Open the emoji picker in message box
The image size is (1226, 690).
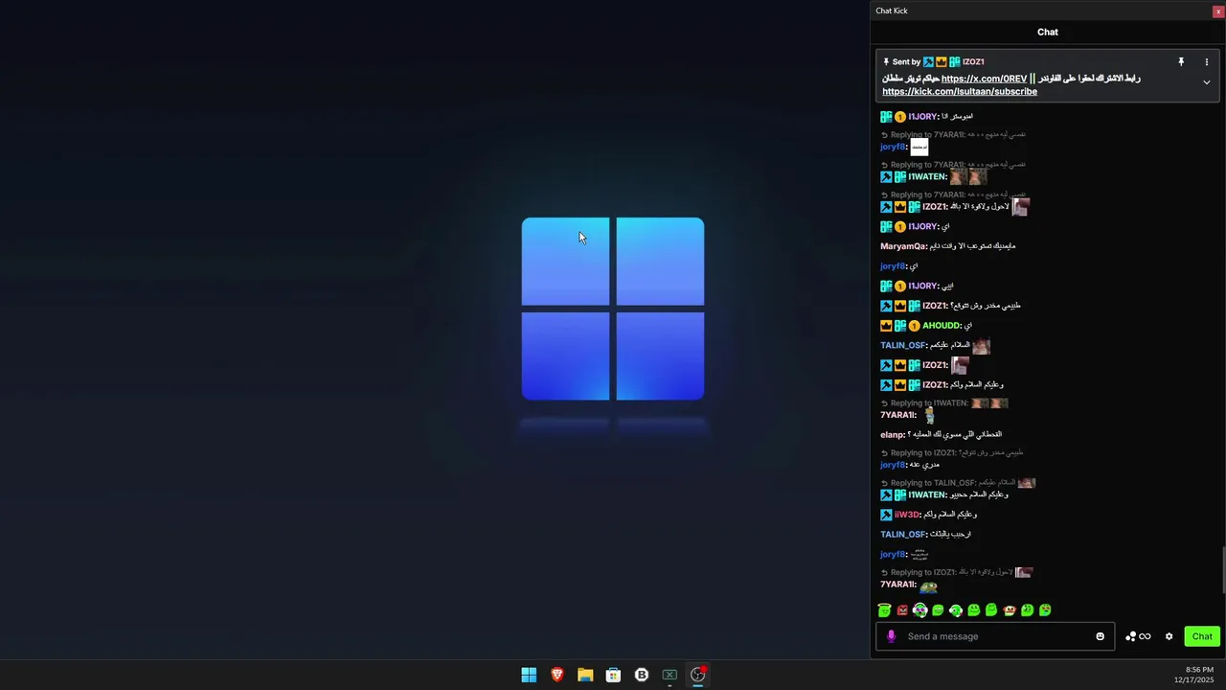(1100, 636)
